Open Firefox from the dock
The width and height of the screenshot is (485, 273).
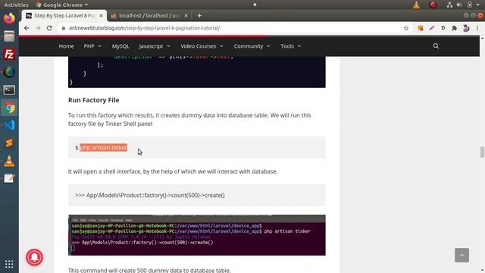click(x=9, y=18)
